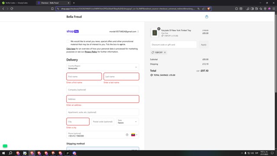The width and height of the screenshot is (277, 156).
Task: Click the phone number help icon
Action: coord(127,135)
